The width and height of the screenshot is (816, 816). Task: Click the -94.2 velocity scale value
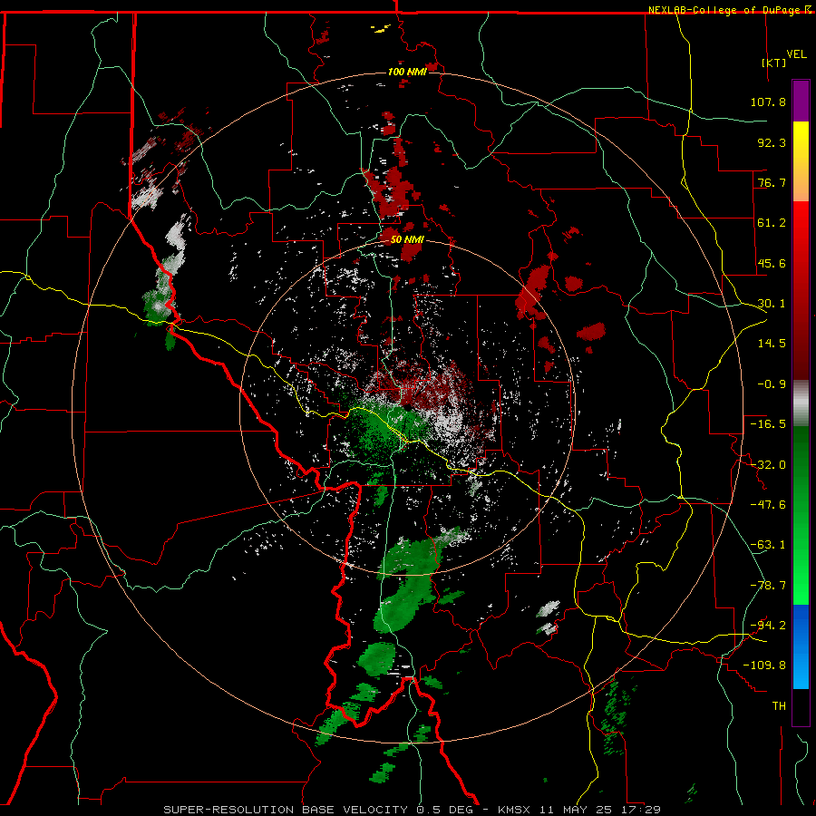click(768, 626)
